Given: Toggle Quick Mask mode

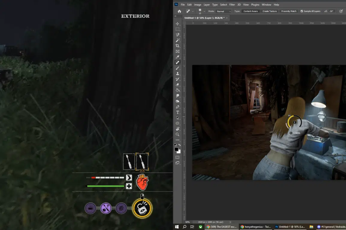Looking at the screenshot, I should 177,157.
